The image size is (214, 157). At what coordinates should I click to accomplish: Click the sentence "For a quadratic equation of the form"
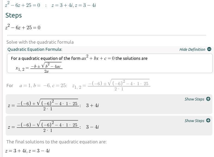(46, 58)
